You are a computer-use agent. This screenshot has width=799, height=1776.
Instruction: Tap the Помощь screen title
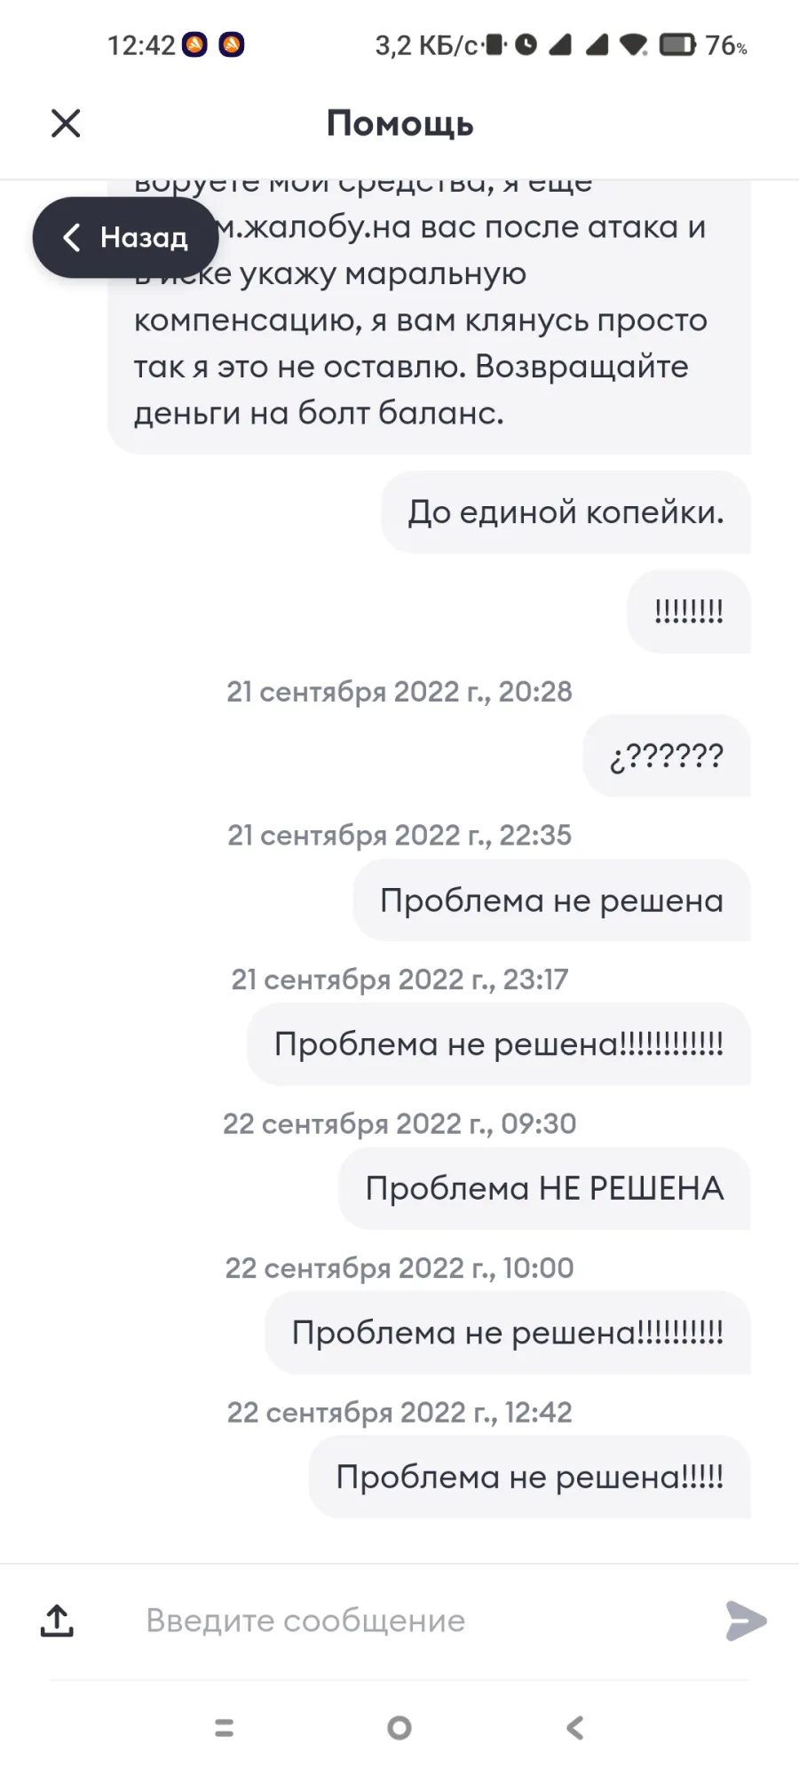click(x=399, y=123)
